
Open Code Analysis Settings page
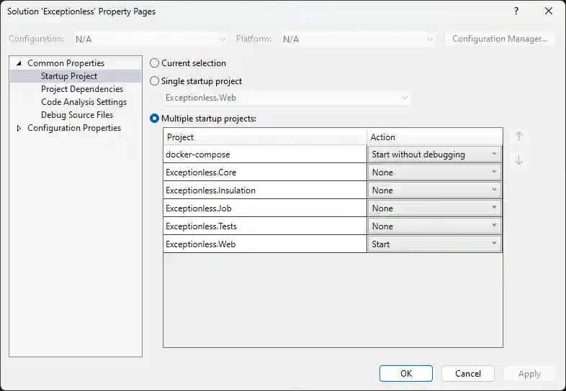(x=84, y=102)
